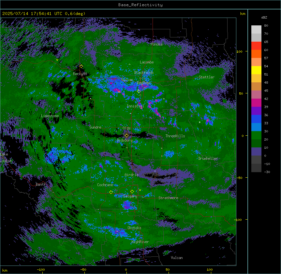This screenshot has height=274, width=281.
Task: Click the Lacombe city label
Action: (147, 62)
